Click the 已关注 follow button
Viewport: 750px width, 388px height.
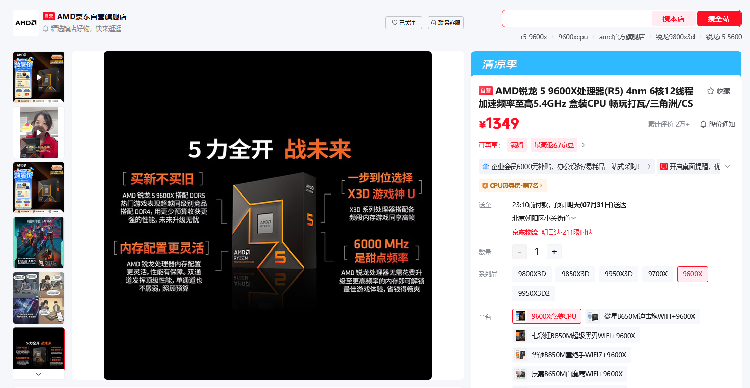click(x=404, y=23)
